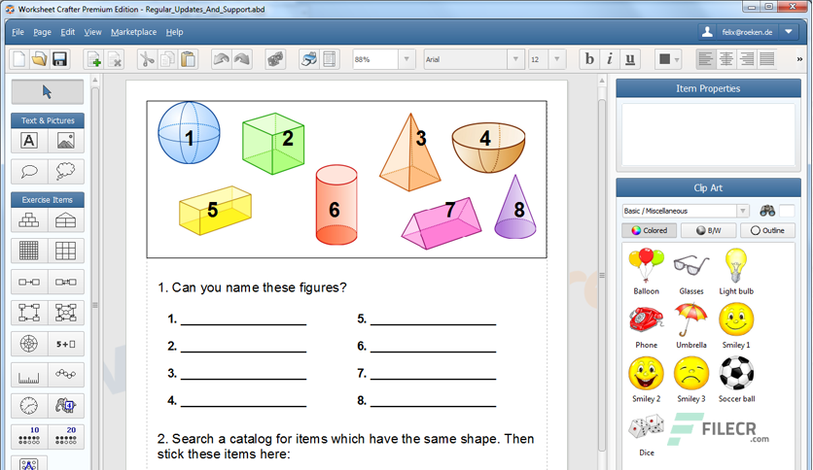Open the Arial font dropdown
813x470 pixels.
515,59
